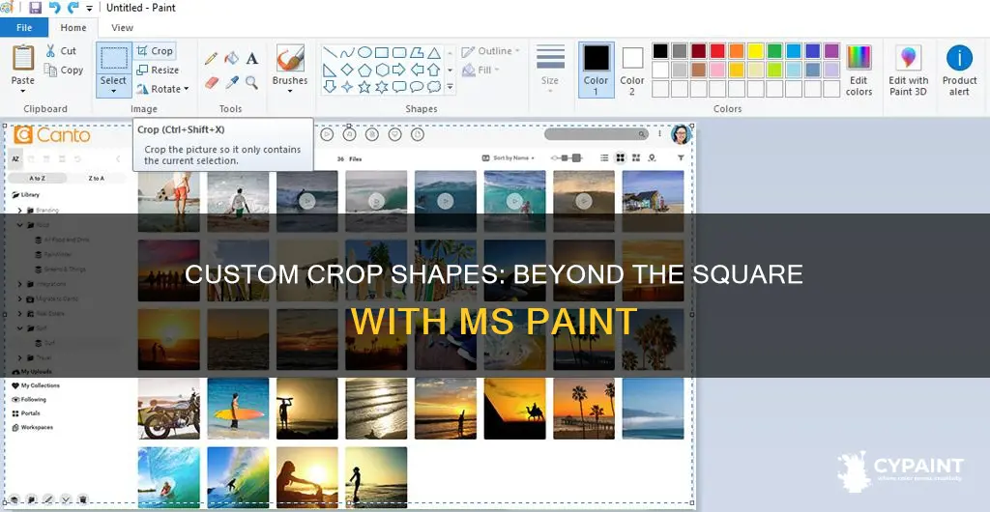The height and width of the screenshot is (512, 990).
Task: Redo using the quick access toolbar arrow
Action: [x=73, y=8]
